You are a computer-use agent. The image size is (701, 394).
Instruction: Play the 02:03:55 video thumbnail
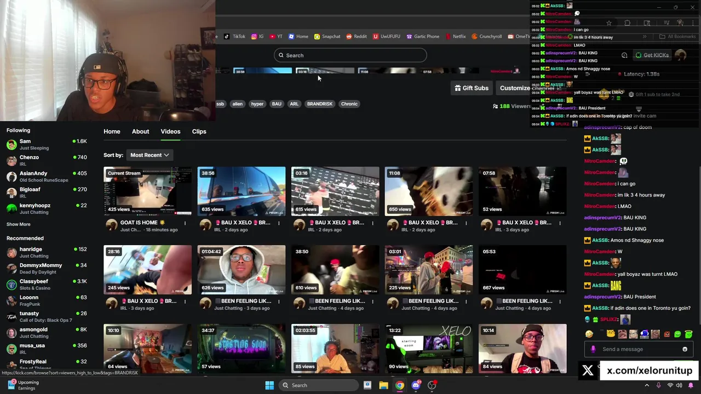pos(335,349)
